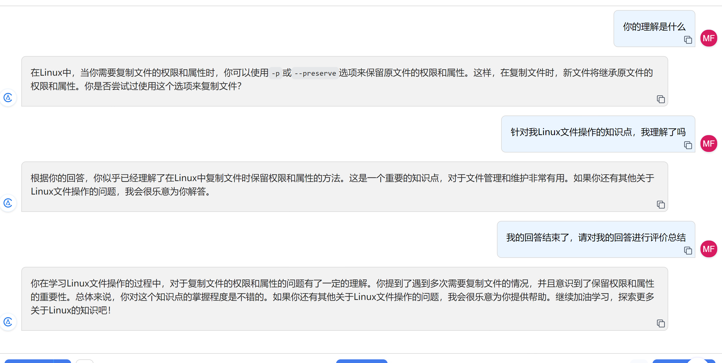Click the small white button at bottom left

[x=84, y=361]
